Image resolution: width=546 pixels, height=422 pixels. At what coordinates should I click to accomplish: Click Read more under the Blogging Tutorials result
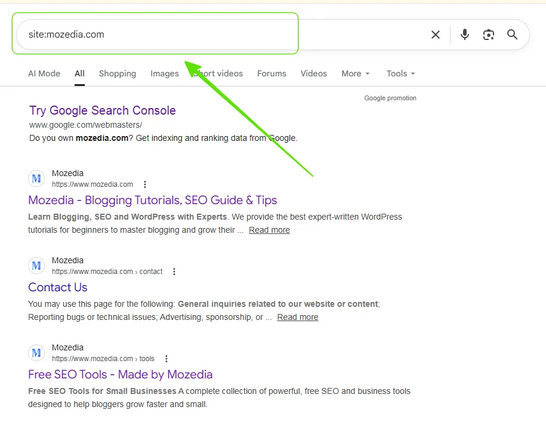click(269, 230)
